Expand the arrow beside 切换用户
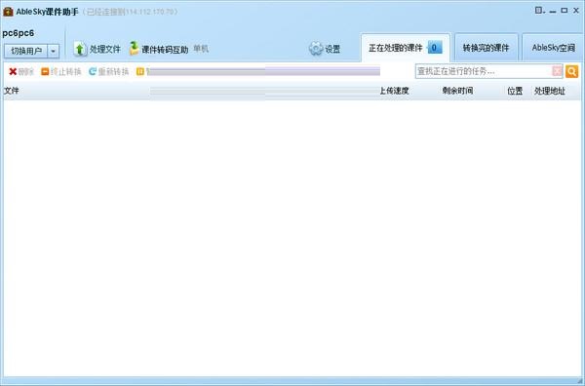 (x=54, y=51)
